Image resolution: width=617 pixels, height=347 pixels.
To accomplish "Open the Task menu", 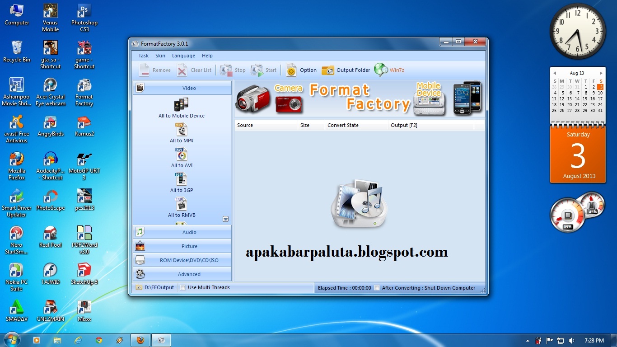I will (144, 56).
